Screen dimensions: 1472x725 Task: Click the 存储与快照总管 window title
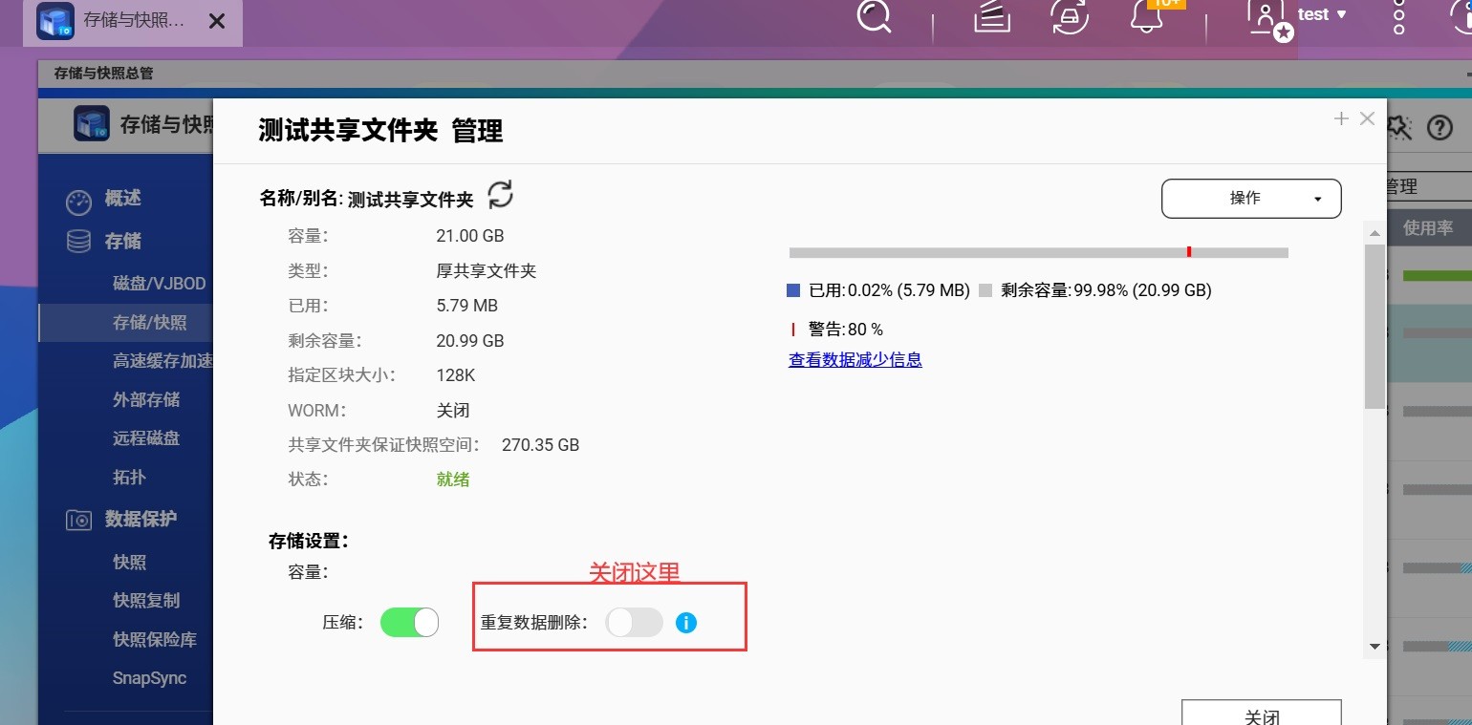click(x=103, y=73)
